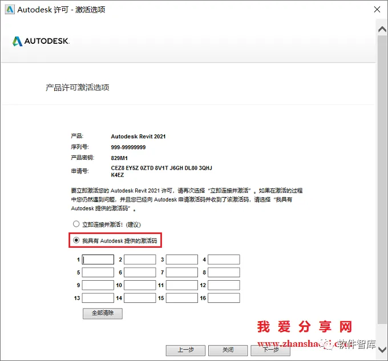Click activation code field 2

coord(140,260)
